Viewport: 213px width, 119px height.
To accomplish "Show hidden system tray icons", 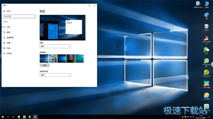I will [180, 117].
